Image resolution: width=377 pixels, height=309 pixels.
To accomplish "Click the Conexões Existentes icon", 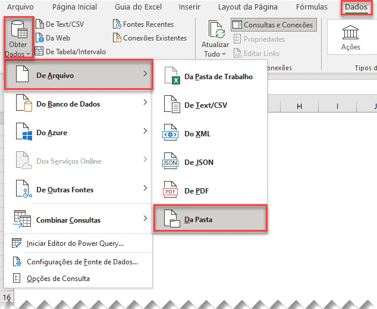I will 117,38.
